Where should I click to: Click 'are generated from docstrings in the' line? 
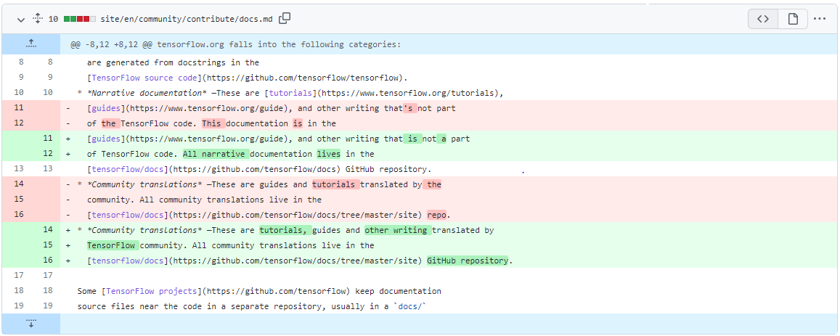[173, 62]
